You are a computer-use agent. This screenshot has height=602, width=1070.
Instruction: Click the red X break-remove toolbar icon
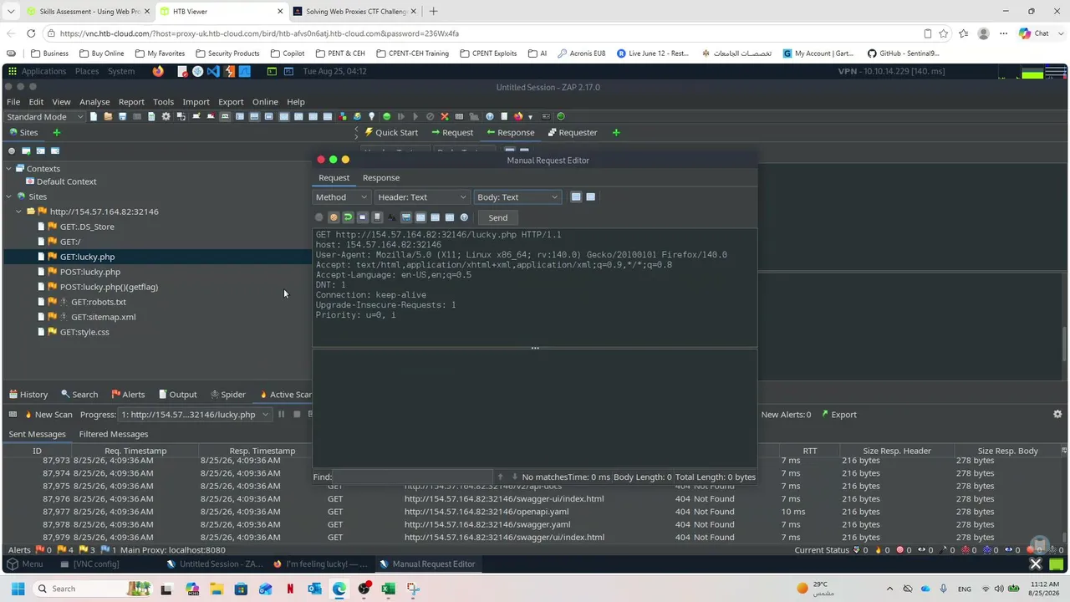(x=445, y=117)
